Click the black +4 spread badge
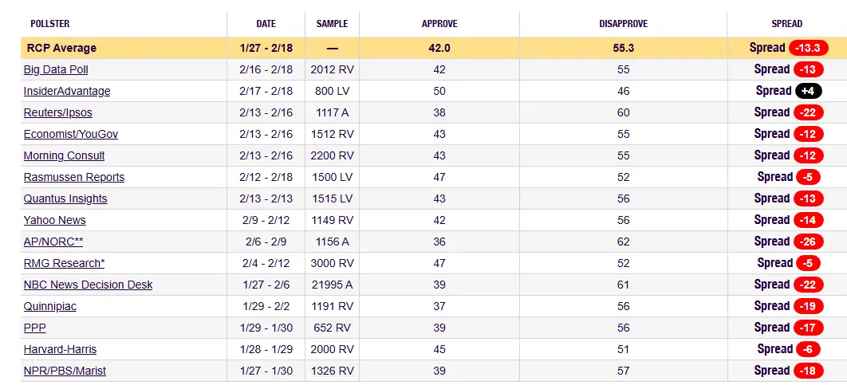Screen dimensions: 847x389 pos(806,91)
